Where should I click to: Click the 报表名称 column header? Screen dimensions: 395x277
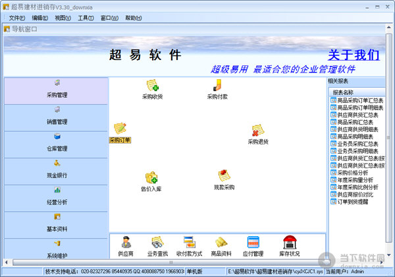pyautogui.click(x=357, y=92)
